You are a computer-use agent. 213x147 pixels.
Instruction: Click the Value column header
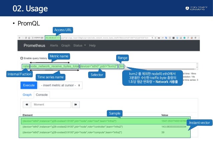pyautogui.click(x=165, y=115)
